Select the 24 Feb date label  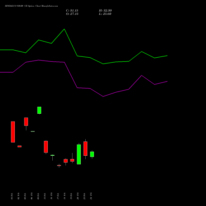(91, 196)
